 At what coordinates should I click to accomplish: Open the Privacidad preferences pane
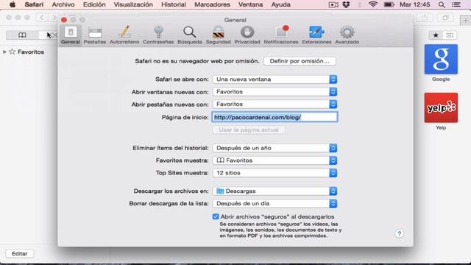pyautogui.click(x=247, y=35)
